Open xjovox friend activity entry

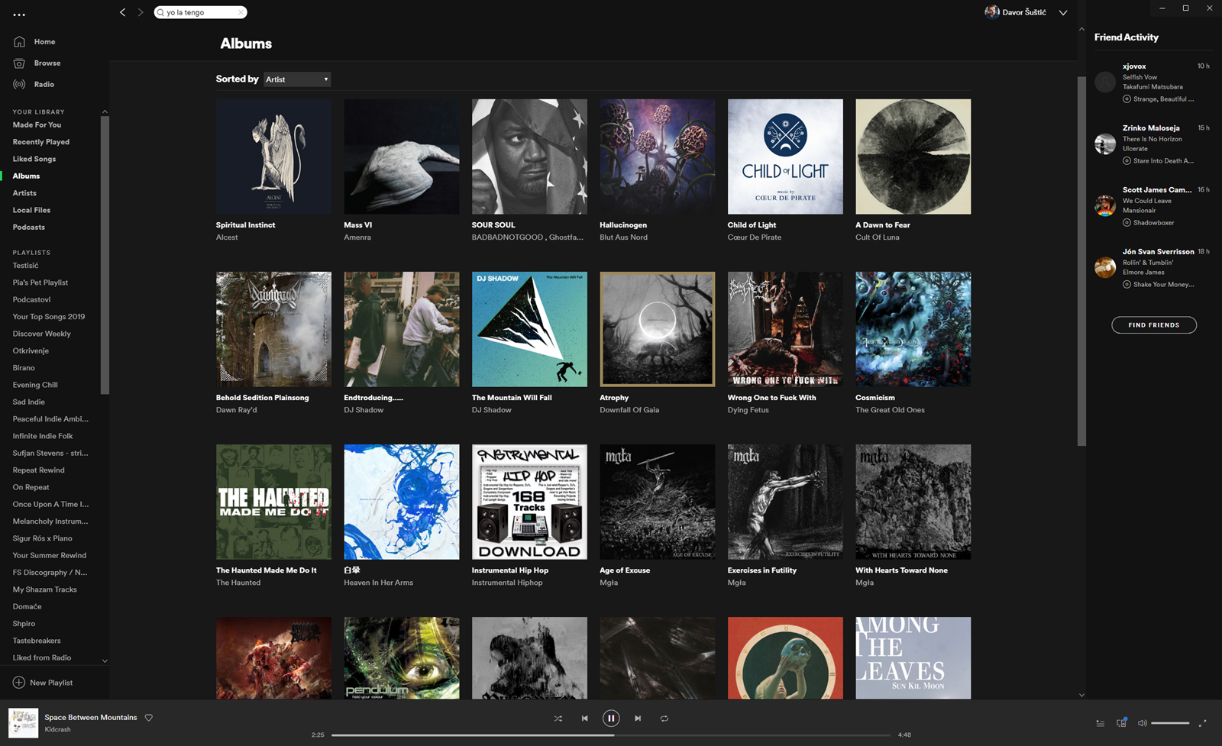1153,82
